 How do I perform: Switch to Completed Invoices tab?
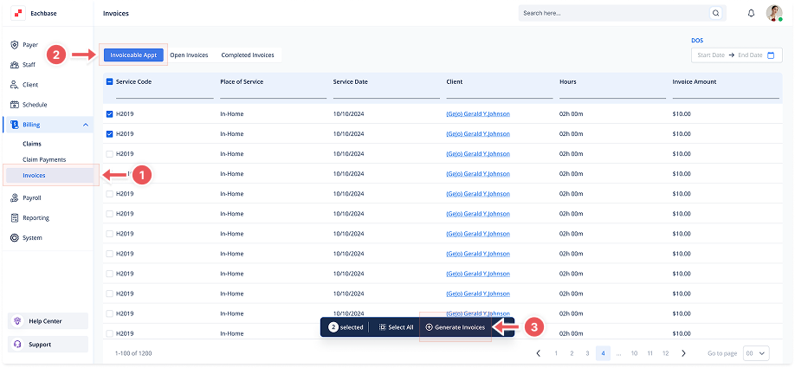tap(248, 55)
